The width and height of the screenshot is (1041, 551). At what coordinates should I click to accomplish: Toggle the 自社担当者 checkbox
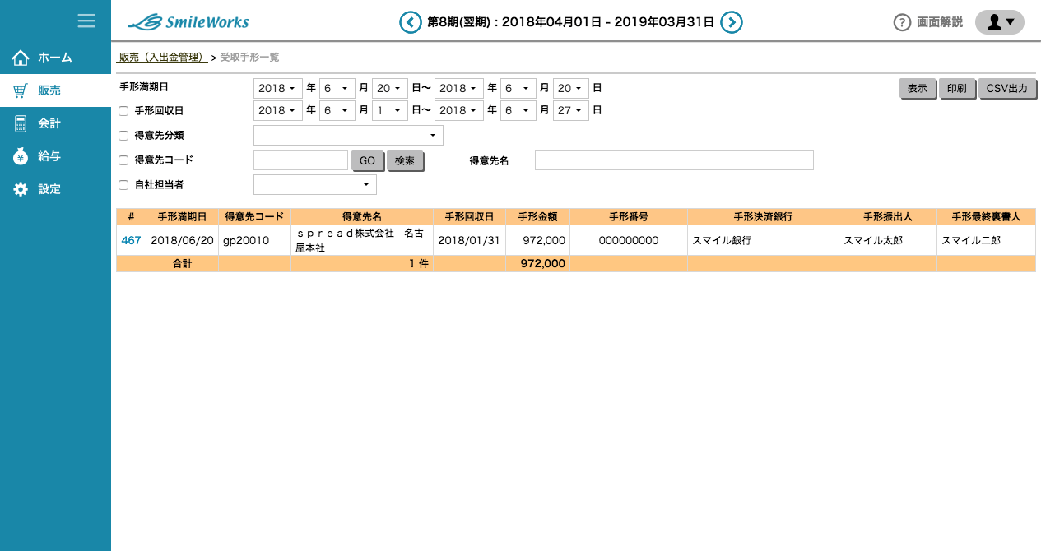click(x=123, y=185)
